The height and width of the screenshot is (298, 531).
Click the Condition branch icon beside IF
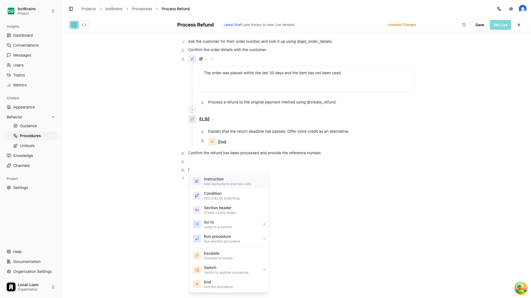click(x=192, y=59)
